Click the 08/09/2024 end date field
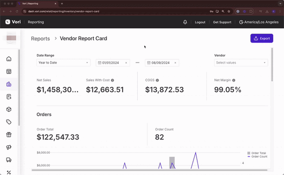This screenshot has width=284, height=175. [162, 63]
